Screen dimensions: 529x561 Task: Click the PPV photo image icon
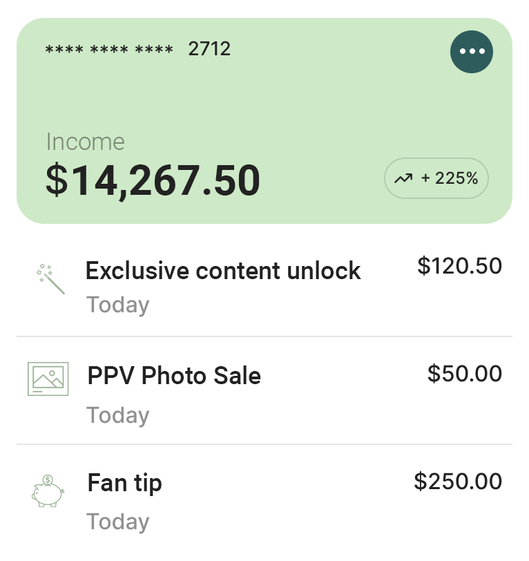coord(48,379)
